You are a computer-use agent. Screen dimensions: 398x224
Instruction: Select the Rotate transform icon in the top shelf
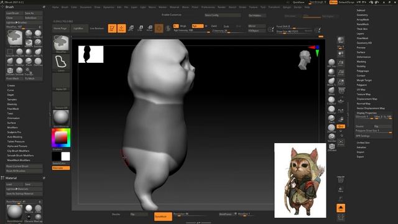click(150, 28)
